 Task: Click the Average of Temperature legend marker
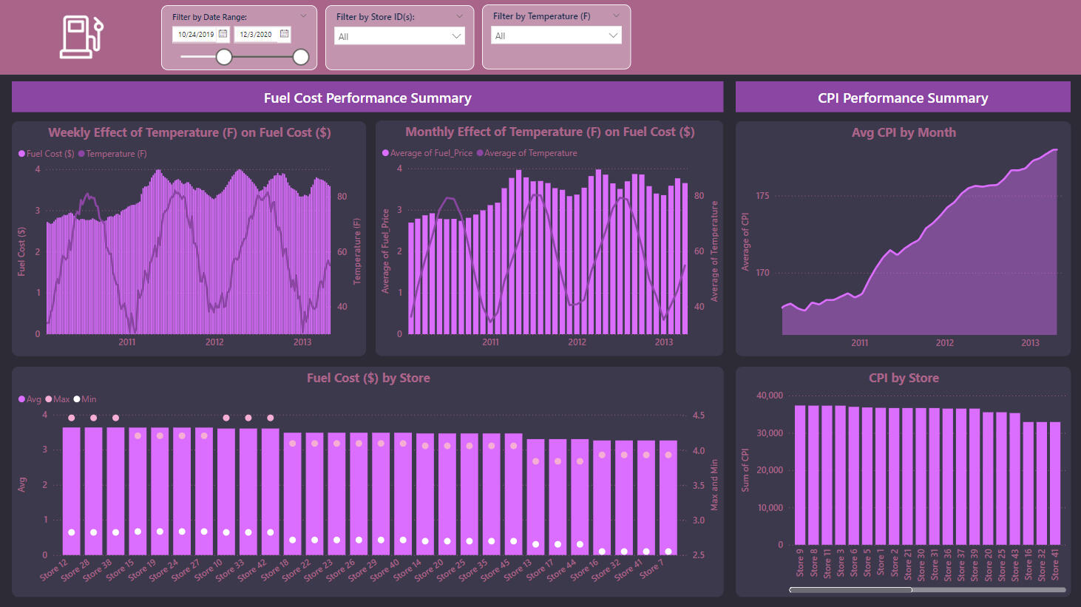[480, 153]
